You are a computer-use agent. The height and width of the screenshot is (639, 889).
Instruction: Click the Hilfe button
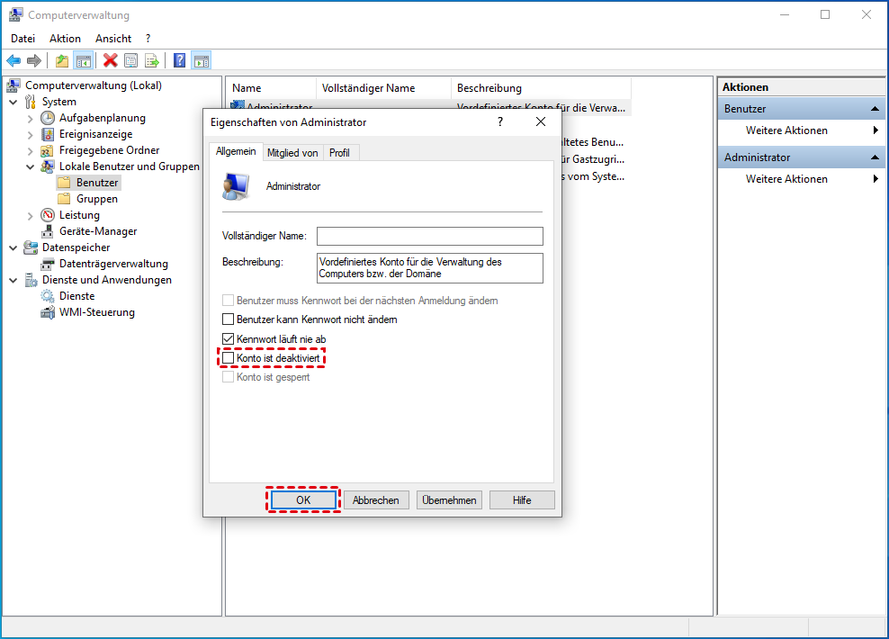click(522, 500)
